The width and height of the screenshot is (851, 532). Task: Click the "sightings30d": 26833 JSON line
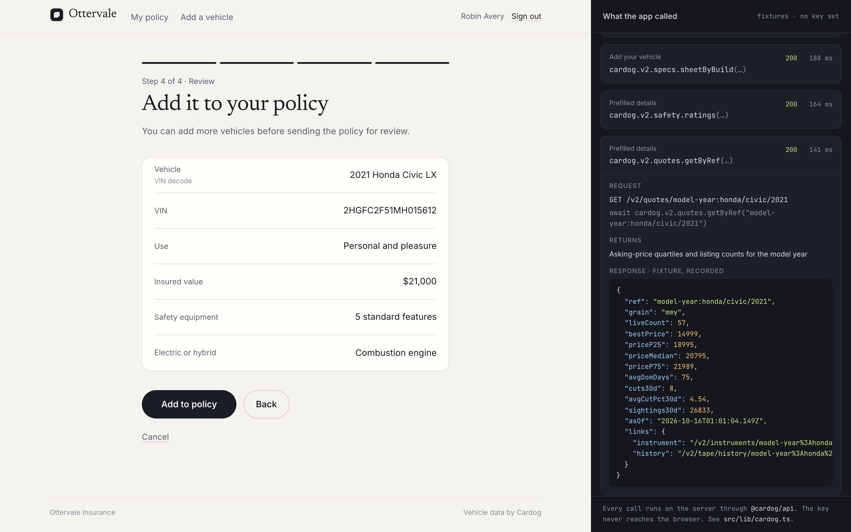point(669,410)
